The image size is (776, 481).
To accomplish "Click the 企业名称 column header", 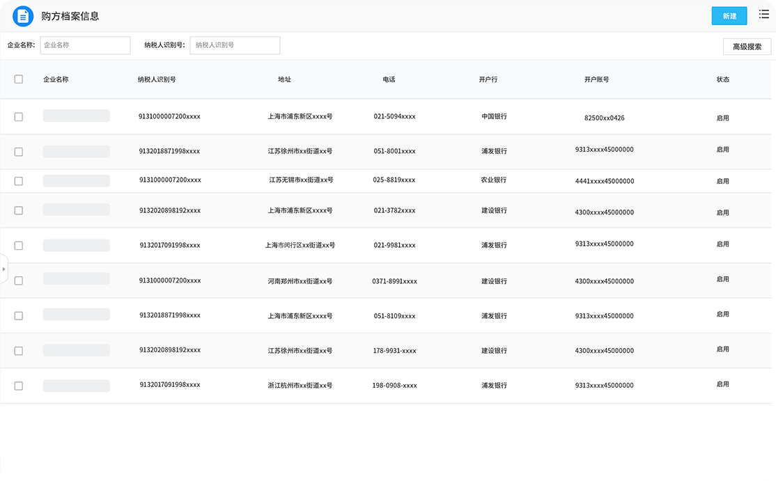I will (x=56, y=79).
